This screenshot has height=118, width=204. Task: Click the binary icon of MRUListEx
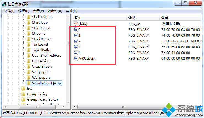(76, 58)
